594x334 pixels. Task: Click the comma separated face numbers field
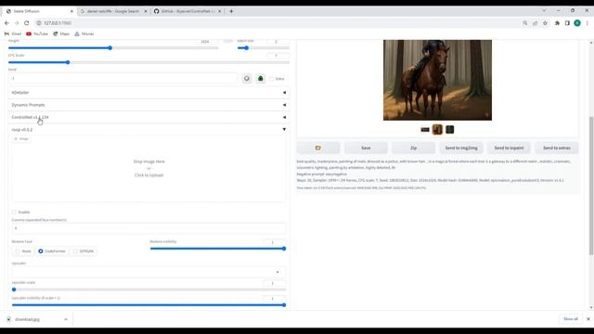point(148,228)
